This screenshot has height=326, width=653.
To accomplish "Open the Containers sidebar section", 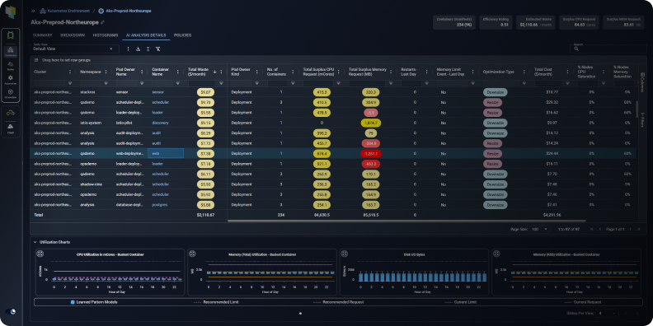I will 11,52.
